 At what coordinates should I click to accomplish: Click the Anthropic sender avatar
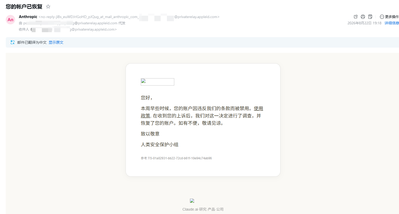tap(10, 20)
